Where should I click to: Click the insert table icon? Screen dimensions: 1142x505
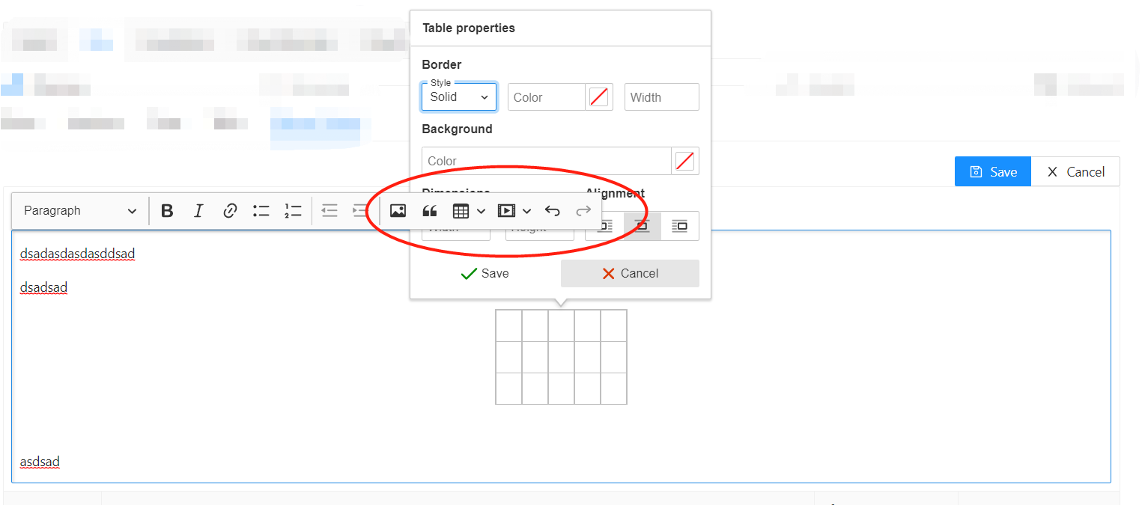point(461,210)
